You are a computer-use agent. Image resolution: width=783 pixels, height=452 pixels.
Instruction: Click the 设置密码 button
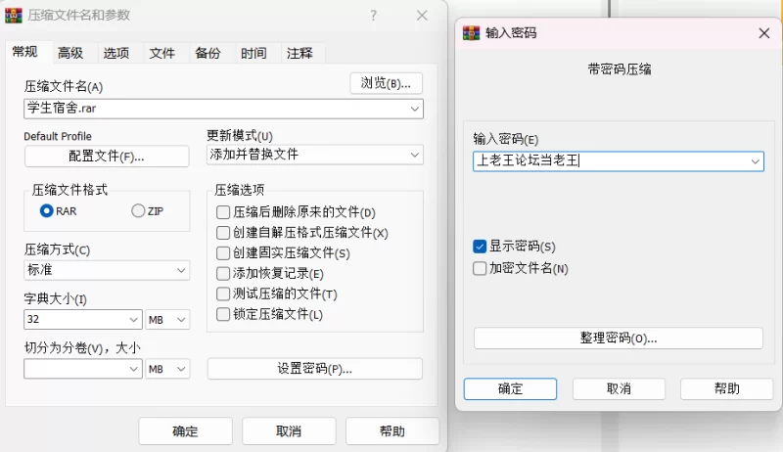(314, 369)
